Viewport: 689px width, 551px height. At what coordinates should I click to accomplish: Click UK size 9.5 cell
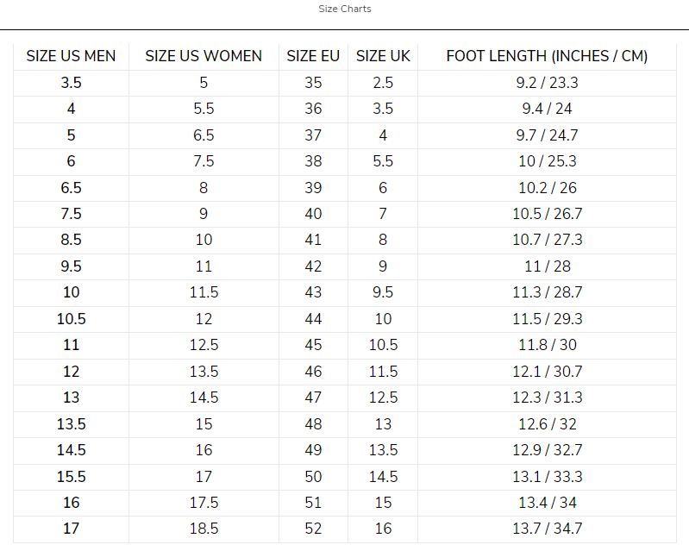click(383, 292)
